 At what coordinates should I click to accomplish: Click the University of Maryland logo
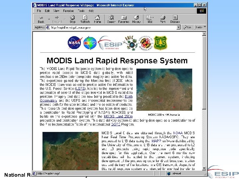coord(146,43)
